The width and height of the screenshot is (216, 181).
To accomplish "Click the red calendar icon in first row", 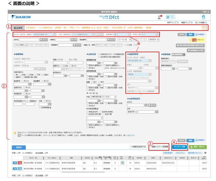I will pos(20,163).
